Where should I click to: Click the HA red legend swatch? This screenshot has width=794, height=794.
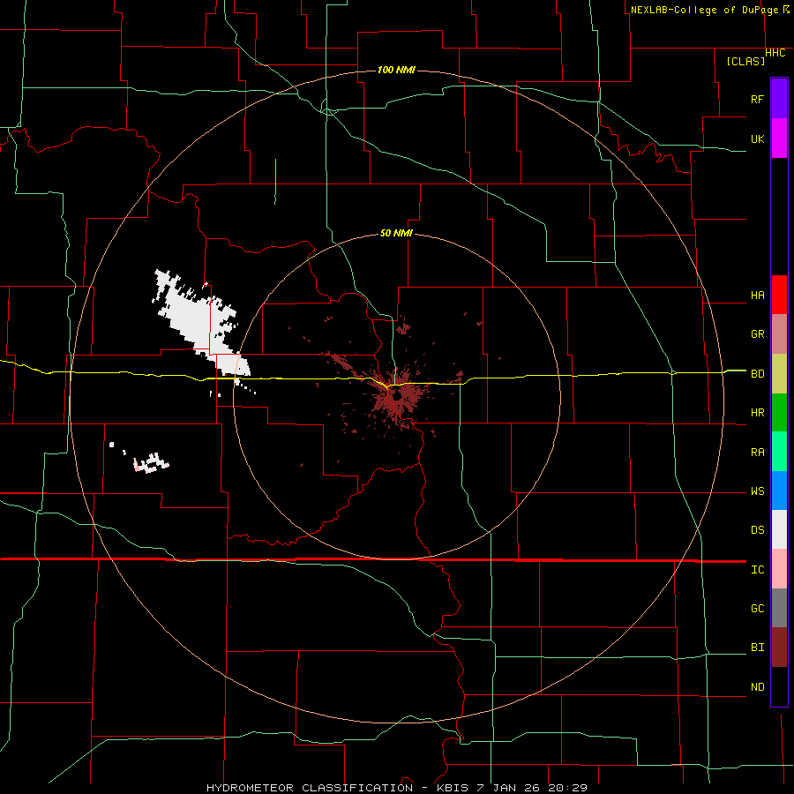click(x=779, y=295)
